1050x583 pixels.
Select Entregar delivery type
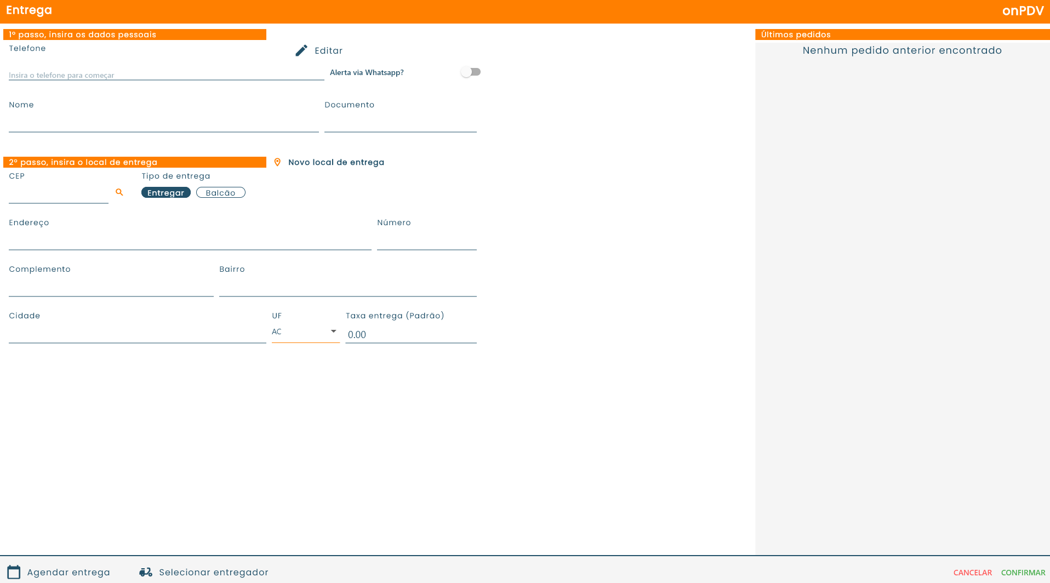point(166,193)
